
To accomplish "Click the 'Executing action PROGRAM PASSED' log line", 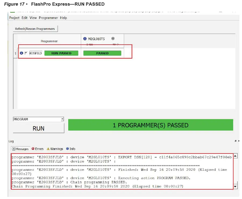I will (101, 178).
